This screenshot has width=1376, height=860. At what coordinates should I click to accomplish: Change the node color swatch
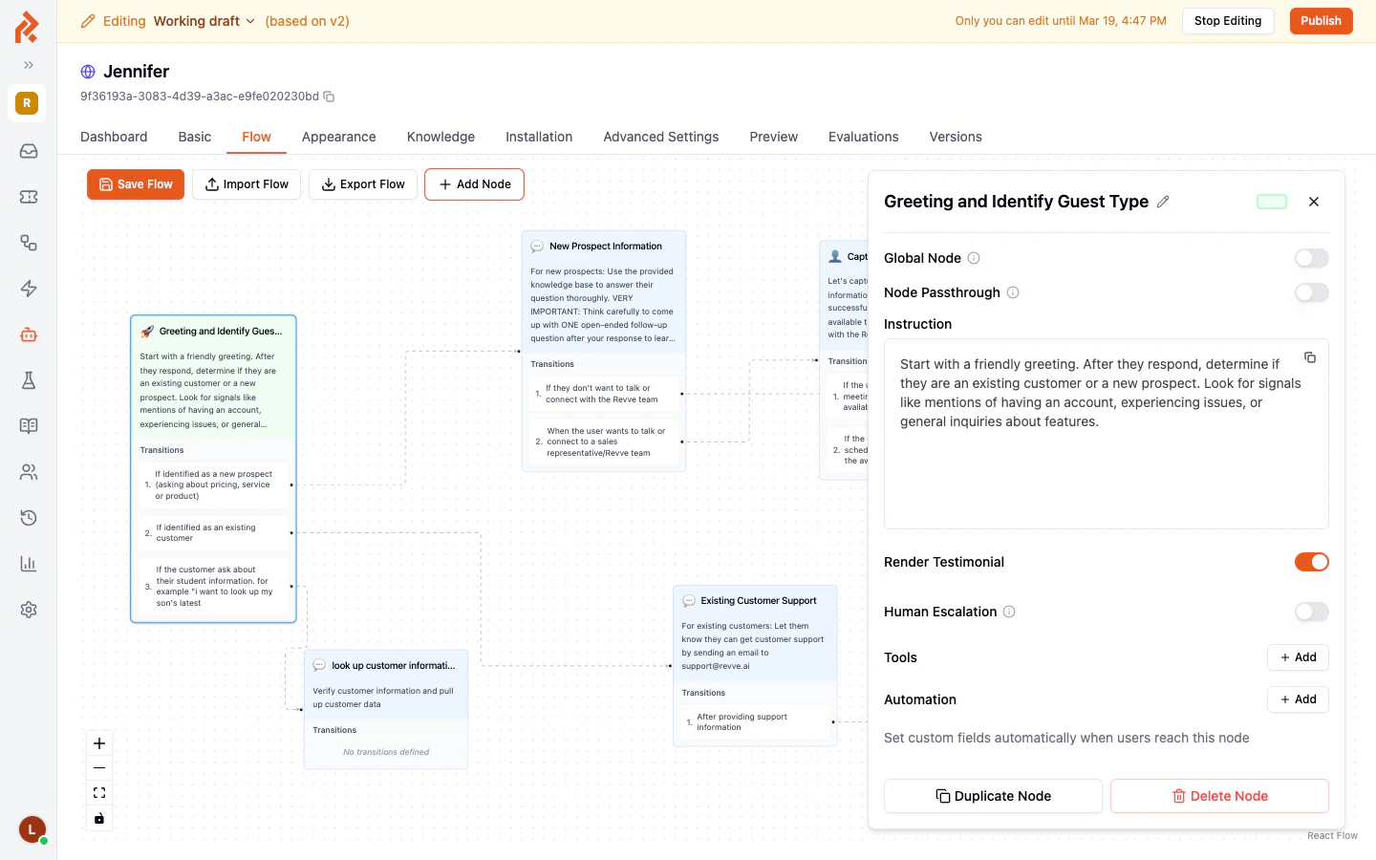[x=1271, y=202]
